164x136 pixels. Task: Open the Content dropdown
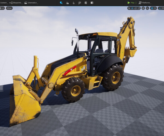click(4, 3)
